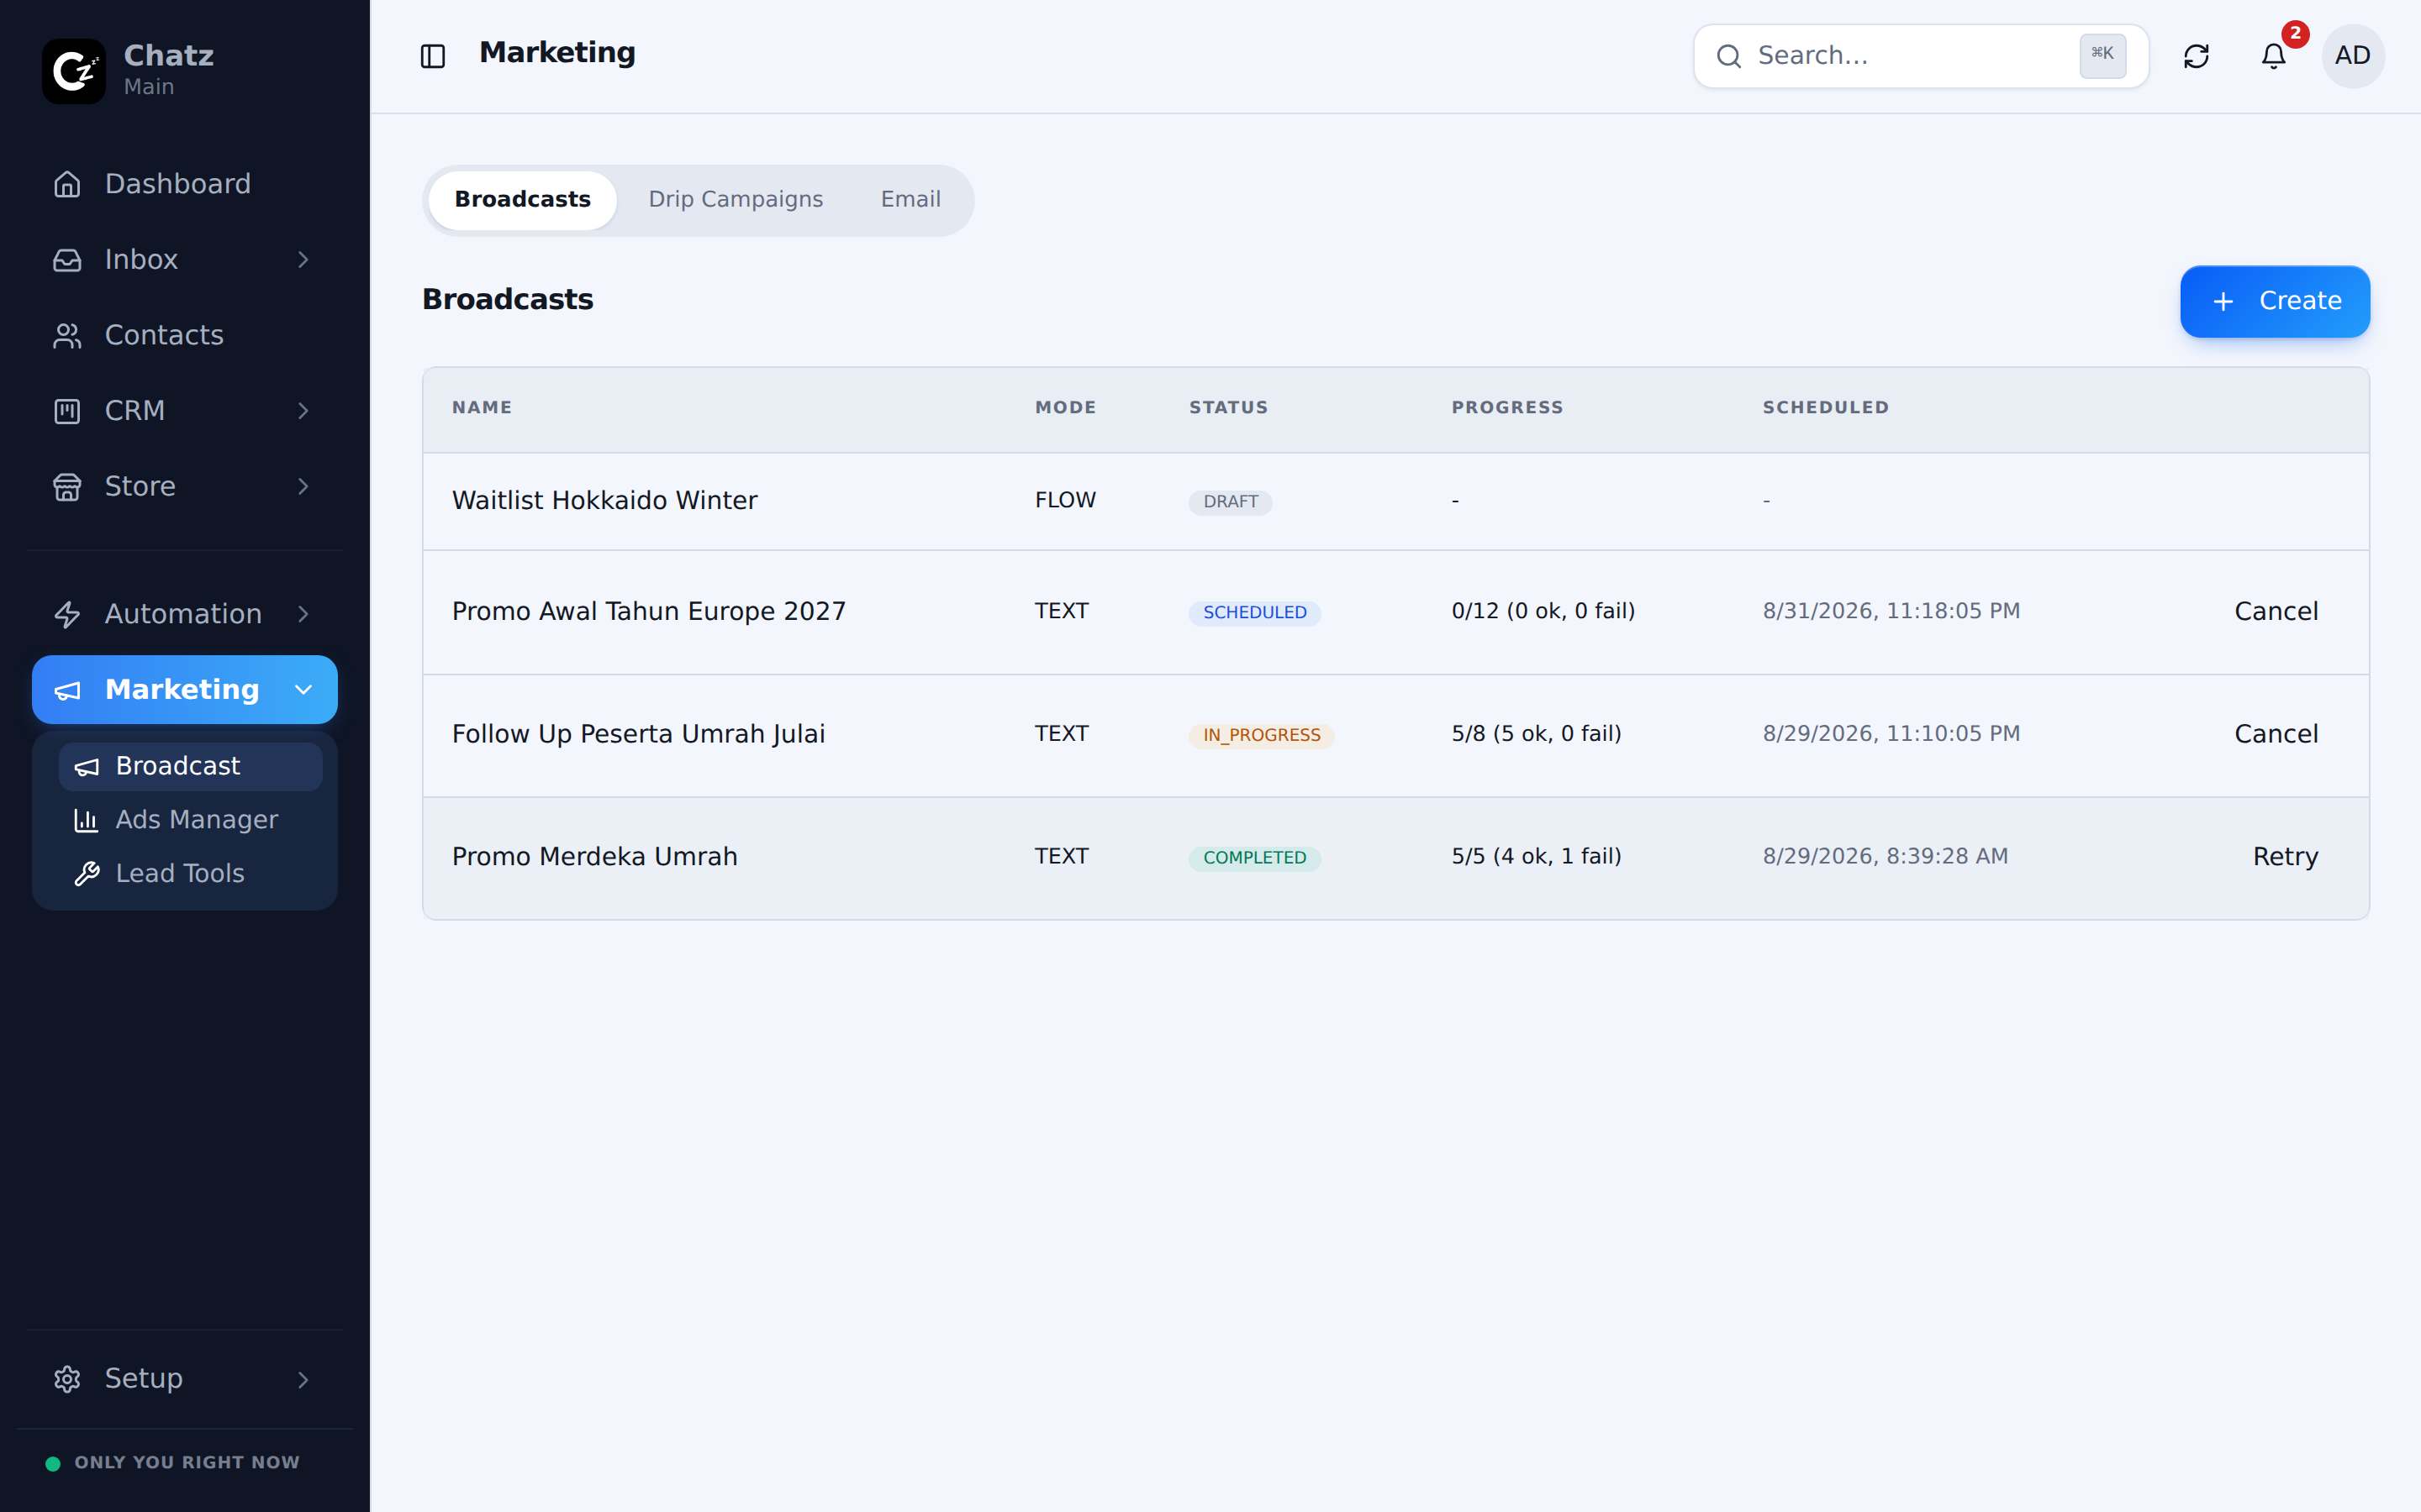Click the Setup gear icon
This screenshot has width=2421, height=1512.
(x=67, y=1379)
